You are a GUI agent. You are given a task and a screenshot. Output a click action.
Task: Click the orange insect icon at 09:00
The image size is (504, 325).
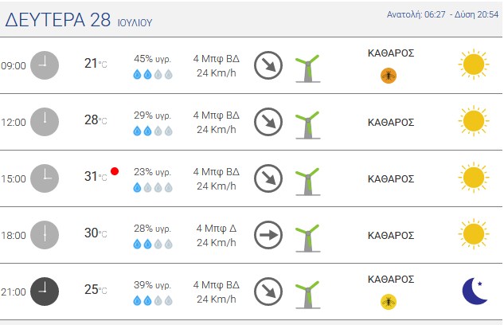click(x=389, y=76)
